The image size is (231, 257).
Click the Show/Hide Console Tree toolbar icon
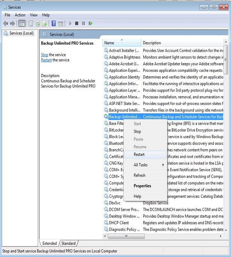(22, 23)
